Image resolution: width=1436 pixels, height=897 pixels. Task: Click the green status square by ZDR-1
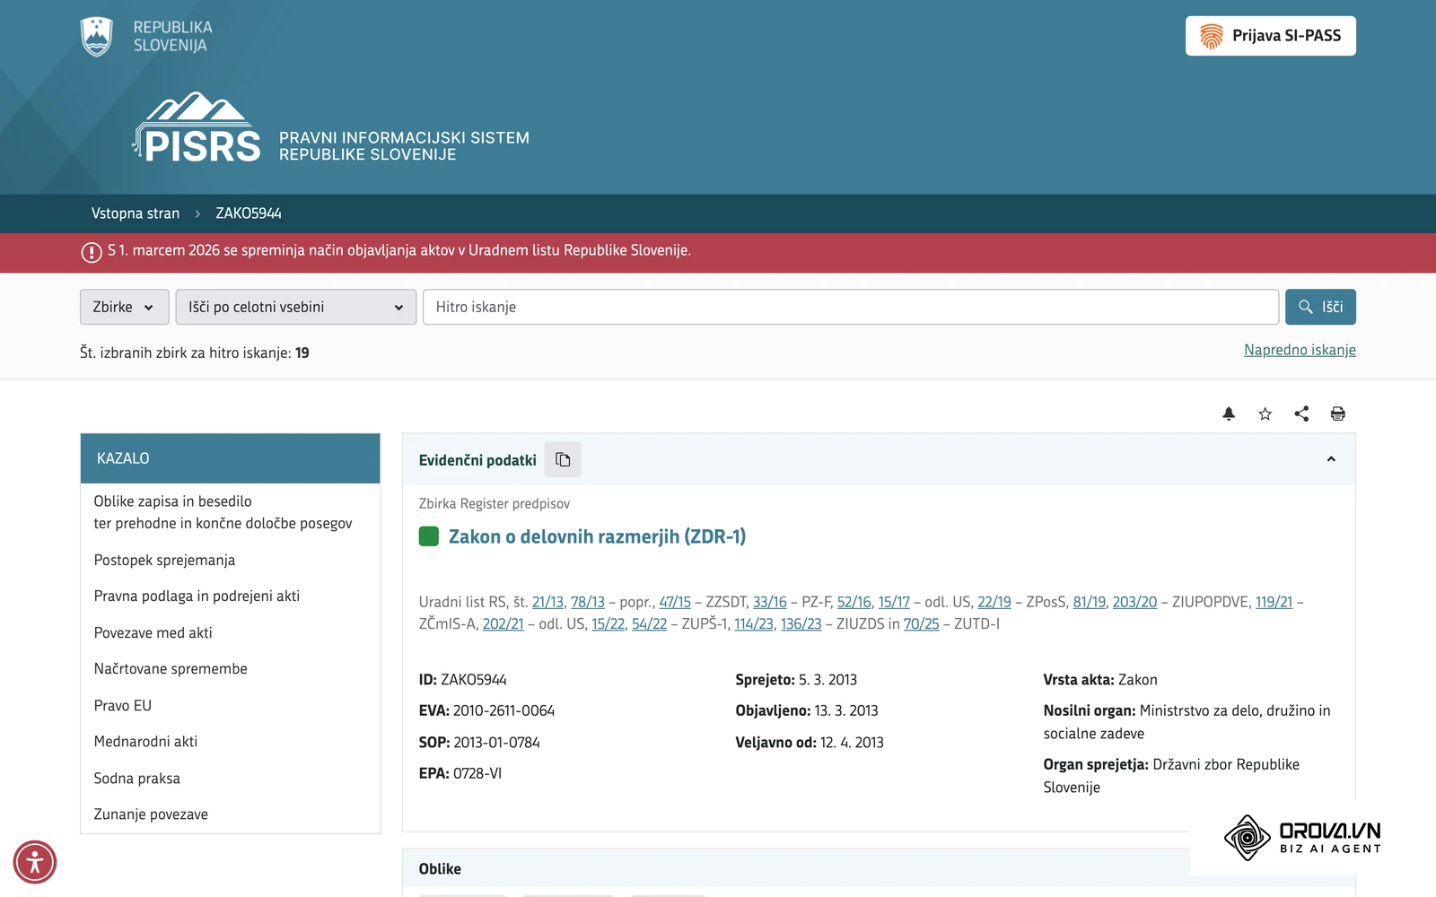(429, 536)
